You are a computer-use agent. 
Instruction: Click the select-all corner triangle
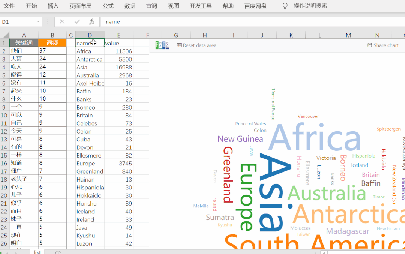coord(6,35)
